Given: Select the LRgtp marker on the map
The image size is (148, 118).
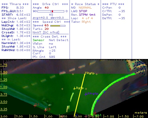Looking at the screenshot, I should (x=79, y=88).
